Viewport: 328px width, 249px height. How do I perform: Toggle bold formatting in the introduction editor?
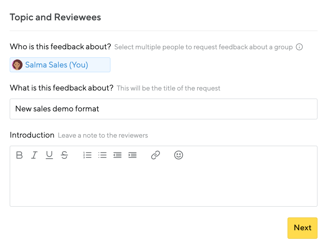click(x=19, y=155)
